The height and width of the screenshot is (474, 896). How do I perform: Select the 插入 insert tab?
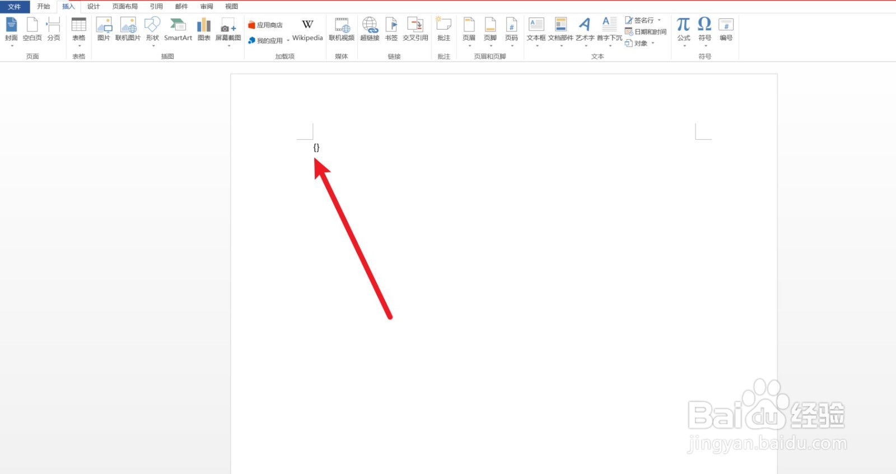(x=68, y=7)
